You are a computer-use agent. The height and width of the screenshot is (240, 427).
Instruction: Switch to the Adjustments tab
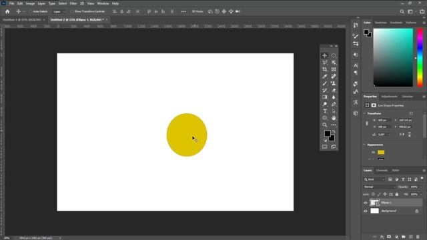(389, 97)
